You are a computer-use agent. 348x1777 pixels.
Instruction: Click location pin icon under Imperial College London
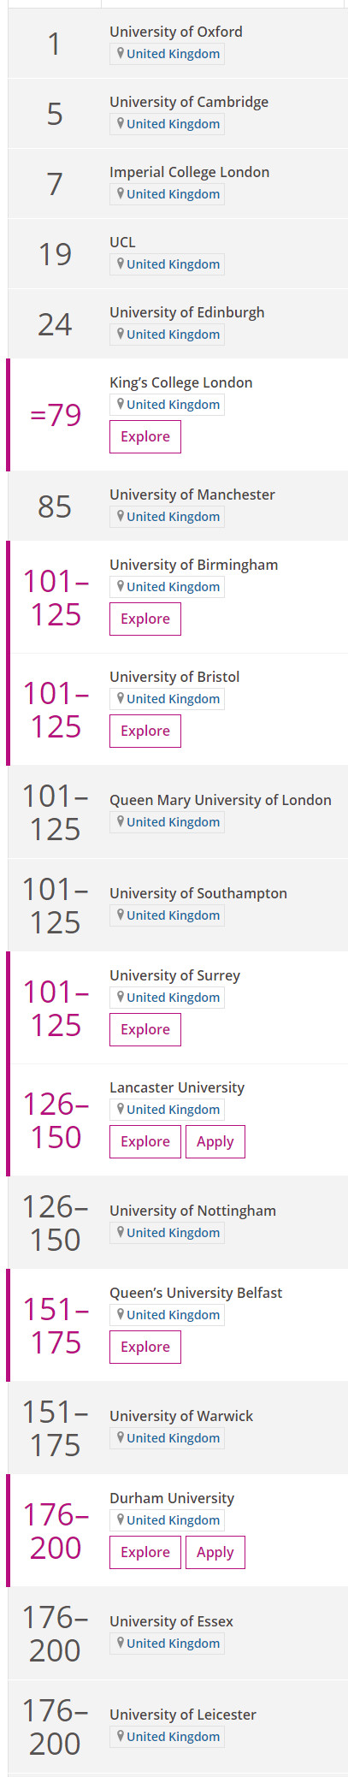point(121,193)
